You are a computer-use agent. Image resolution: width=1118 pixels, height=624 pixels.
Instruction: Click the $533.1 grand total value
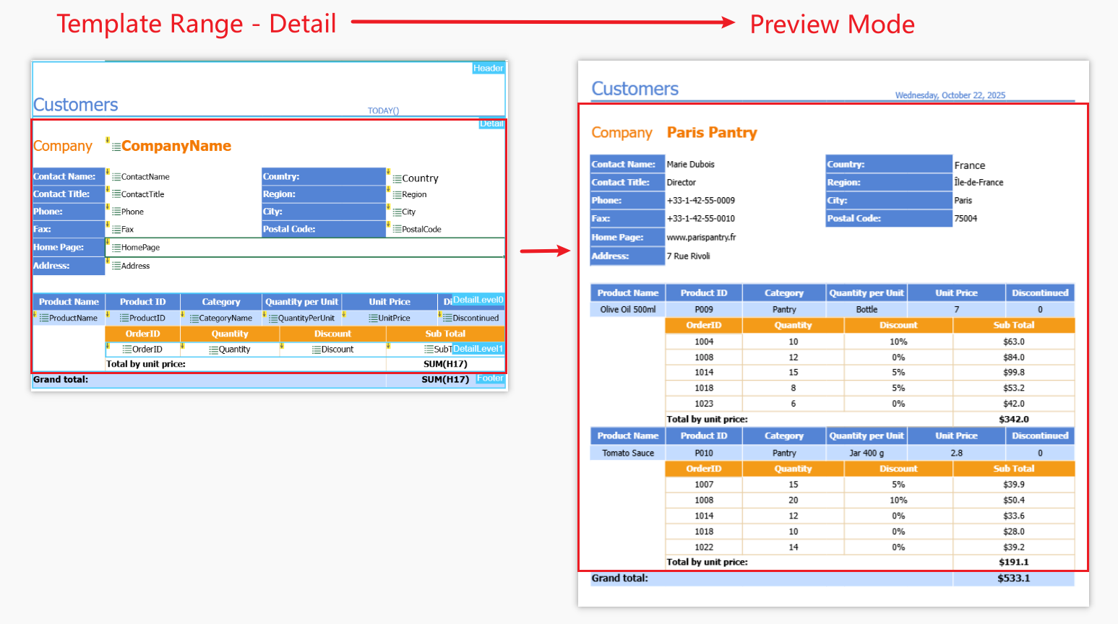click(1013, 578)
